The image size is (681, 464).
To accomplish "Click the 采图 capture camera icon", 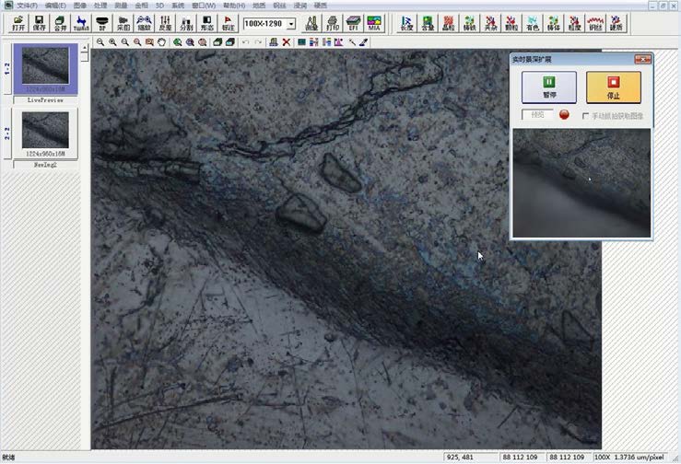I will 123,22.
